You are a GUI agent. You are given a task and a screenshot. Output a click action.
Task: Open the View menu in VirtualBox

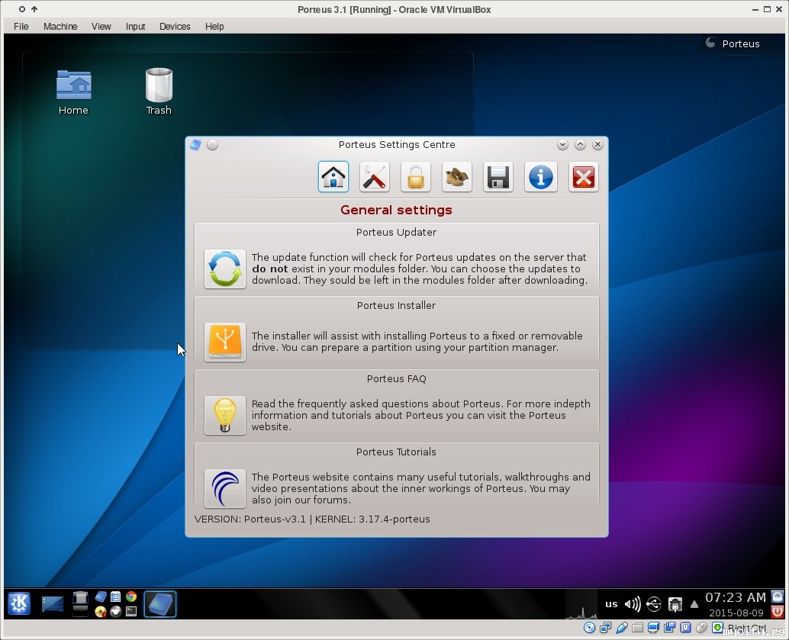[x=101, y=26]
